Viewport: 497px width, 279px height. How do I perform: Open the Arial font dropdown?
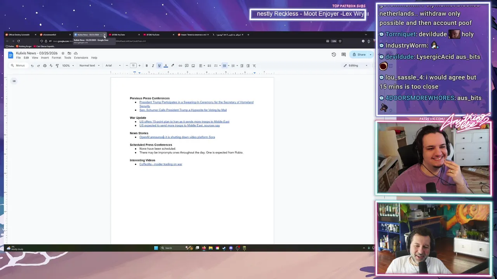pyautogui.click(x=113, y=65)
